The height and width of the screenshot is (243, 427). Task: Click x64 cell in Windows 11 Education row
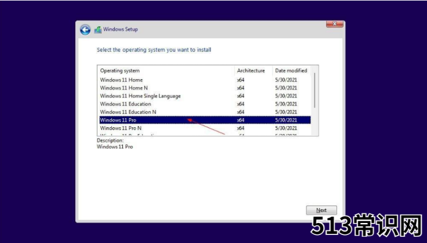pos(240,104)
